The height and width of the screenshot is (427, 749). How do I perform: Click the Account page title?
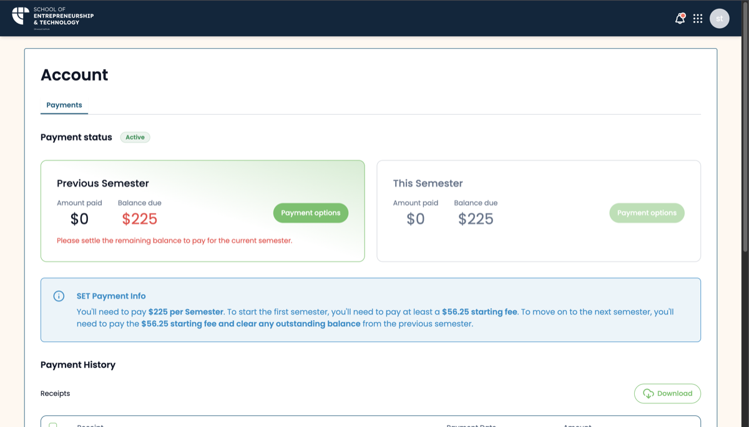coord(74,75)
